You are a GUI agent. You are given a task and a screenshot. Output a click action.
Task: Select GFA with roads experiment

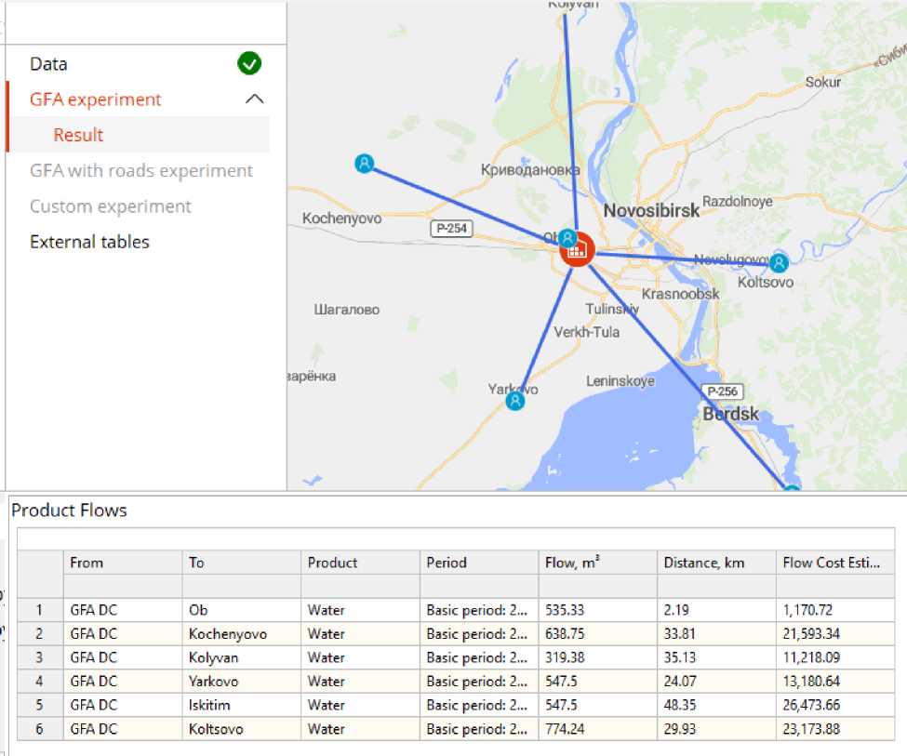point(141,171)
